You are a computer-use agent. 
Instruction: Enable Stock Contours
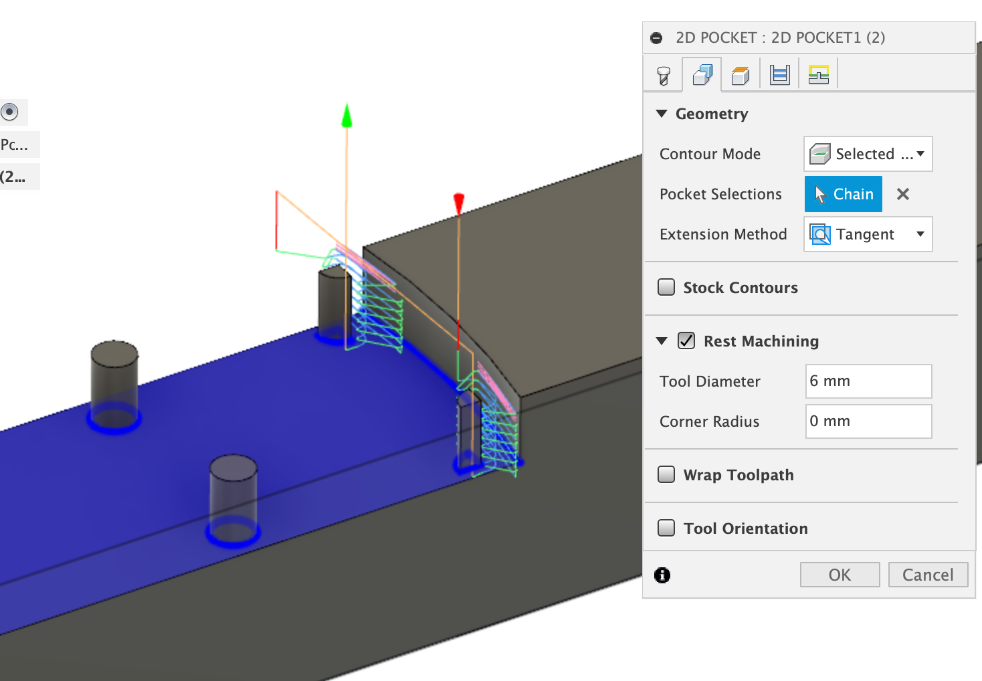[666, 286]
